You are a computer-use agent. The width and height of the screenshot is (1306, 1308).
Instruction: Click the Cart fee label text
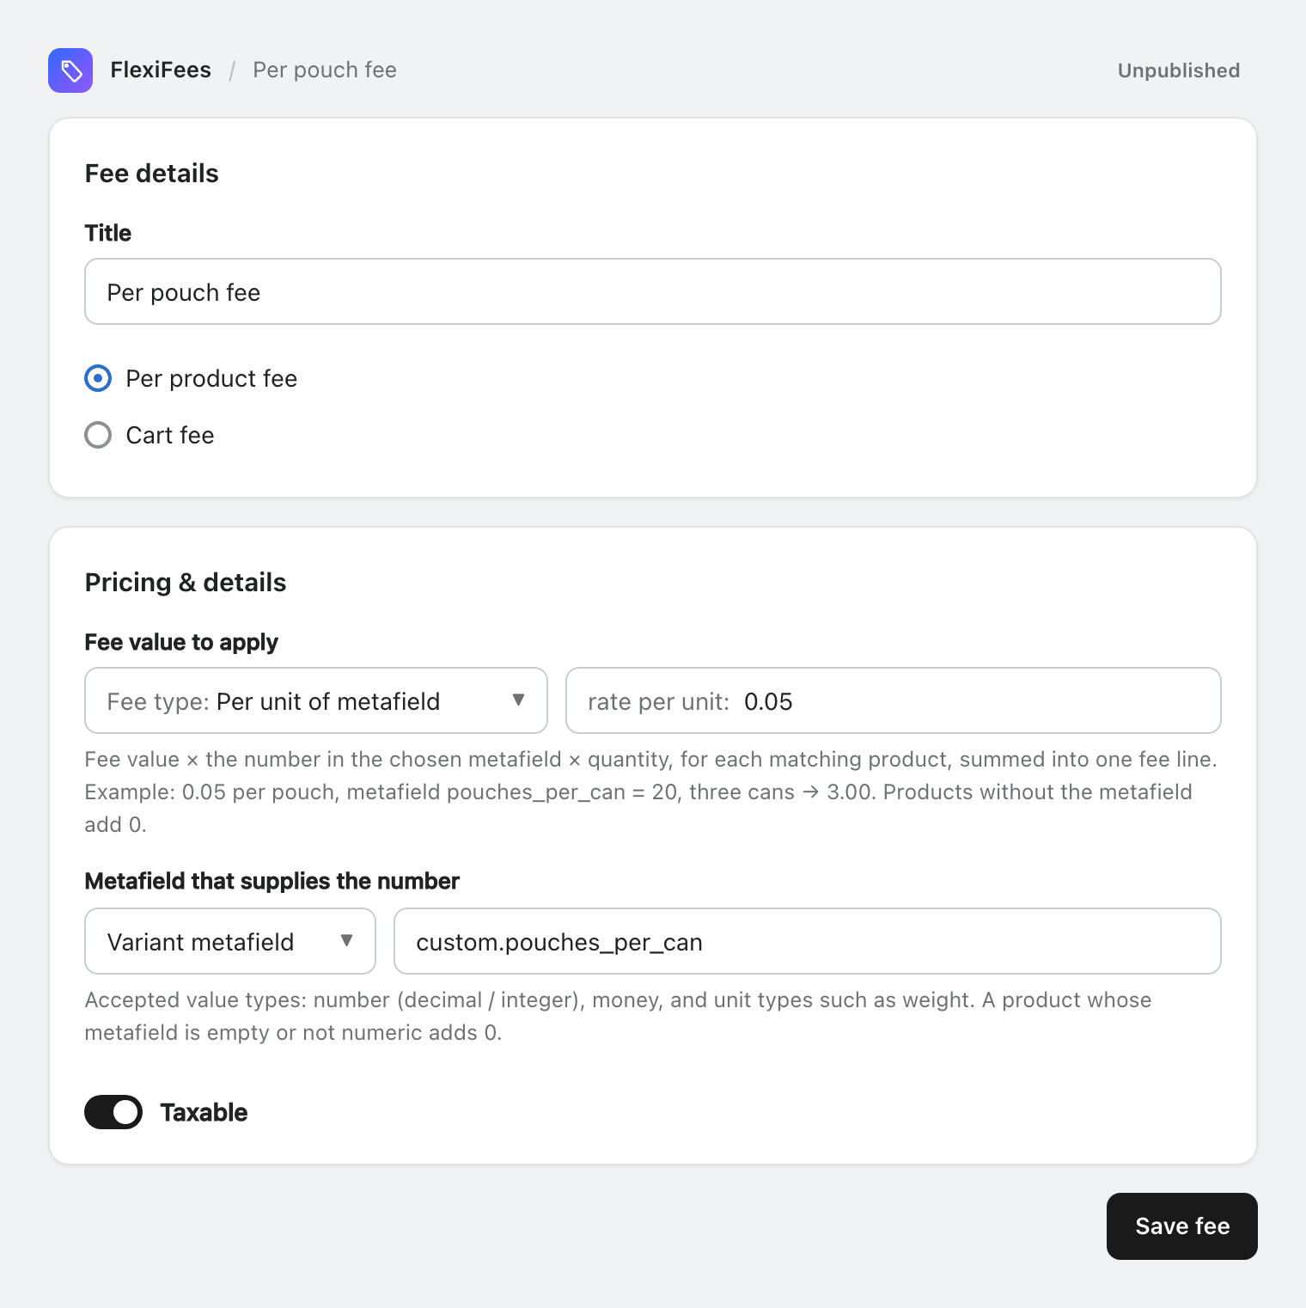[170, 435]
